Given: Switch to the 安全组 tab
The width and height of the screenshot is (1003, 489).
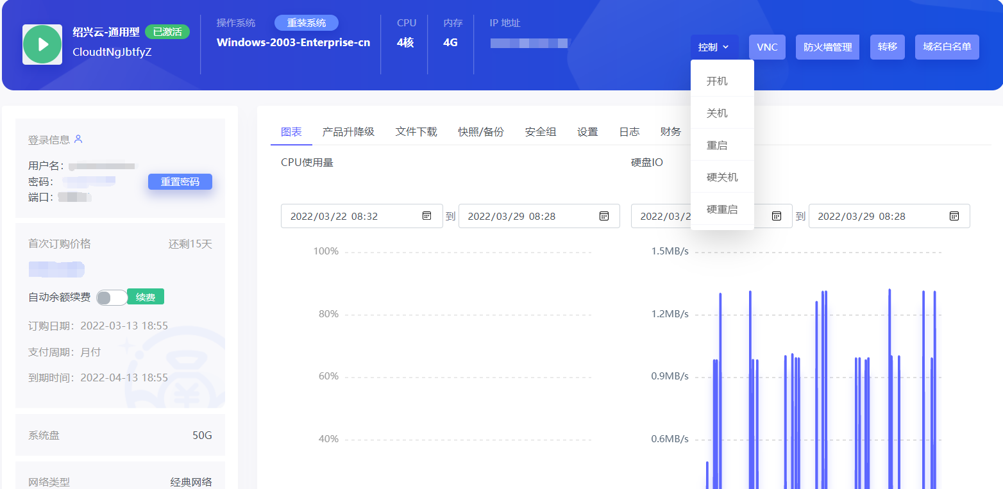Looking at the screenshot, I should 541,131.
